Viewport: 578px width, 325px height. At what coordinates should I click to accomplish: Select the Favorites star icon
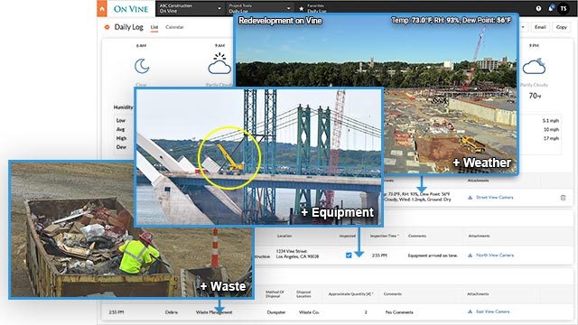(x=301, y=8)
